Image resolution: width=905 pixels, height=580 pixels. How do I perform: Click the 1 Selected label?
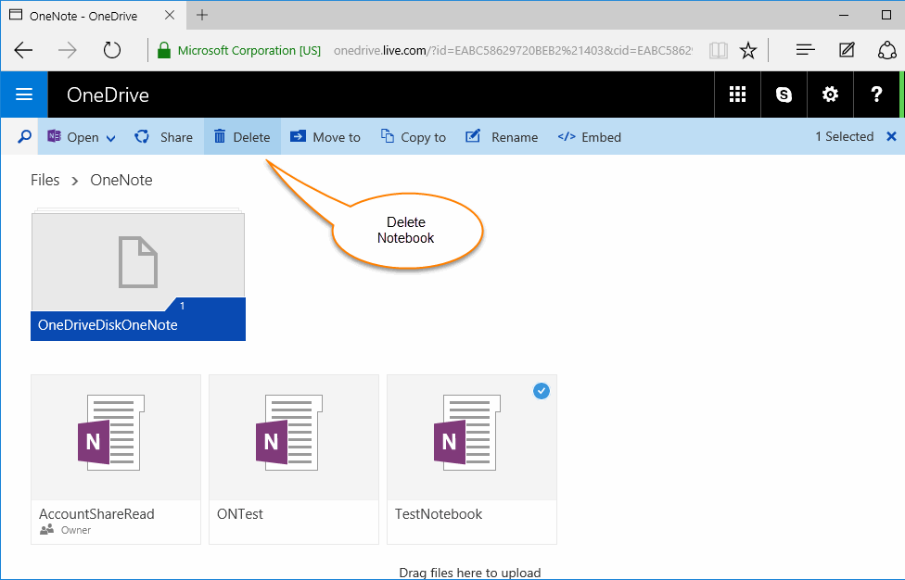pyautogui.click(x=844, y=136)
